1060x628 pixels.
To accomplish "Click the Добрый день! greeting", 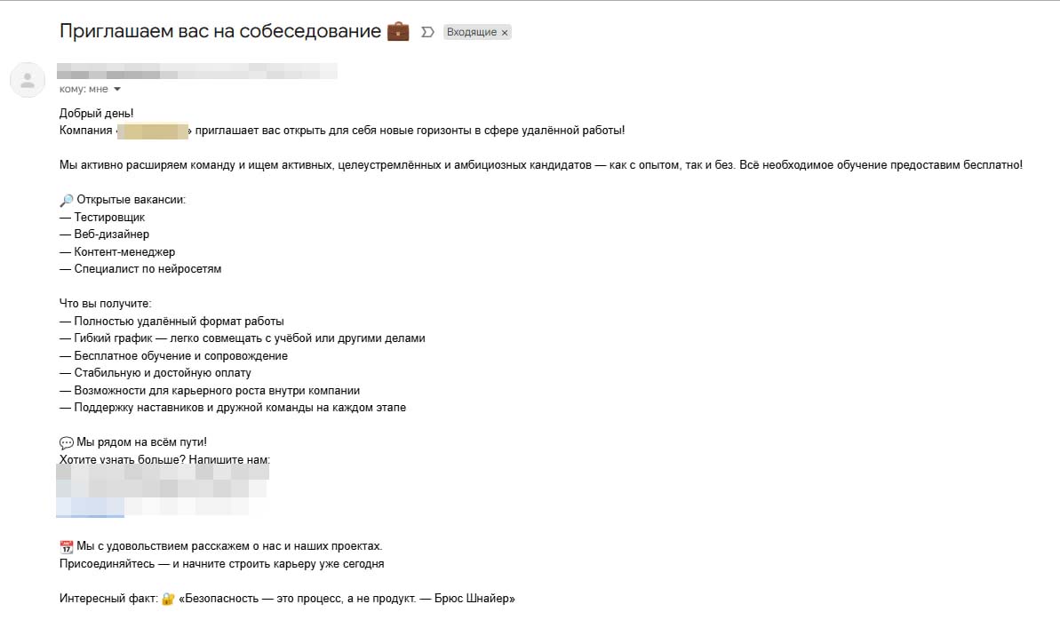I will [97, 114].
